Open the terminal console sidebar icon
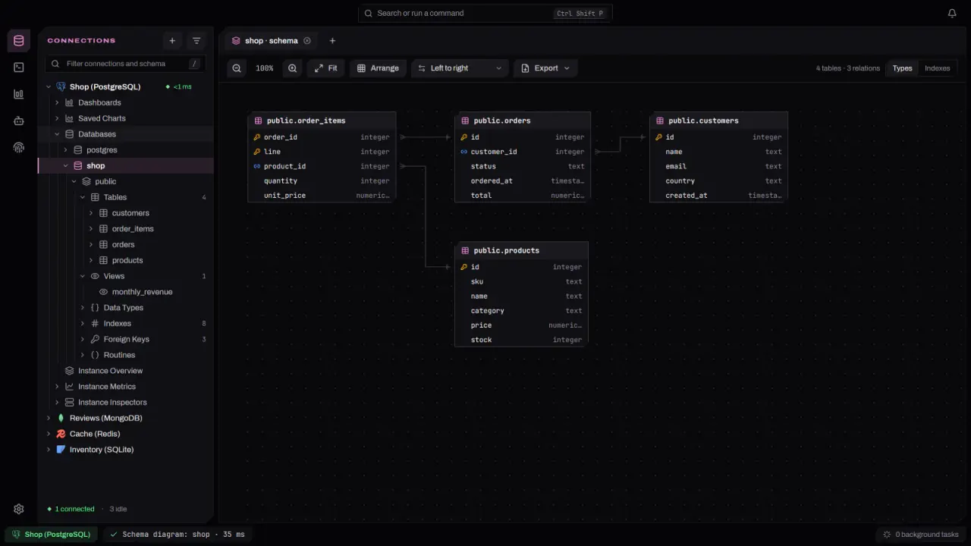Image resolution: width=971 pixels, height=546 pixels. tap(19, 67)
